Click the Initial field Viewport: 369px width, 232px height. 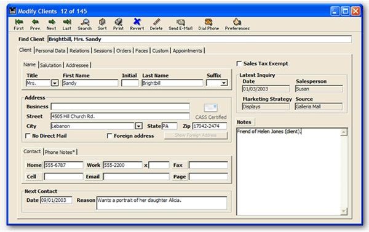click(130, 83)
